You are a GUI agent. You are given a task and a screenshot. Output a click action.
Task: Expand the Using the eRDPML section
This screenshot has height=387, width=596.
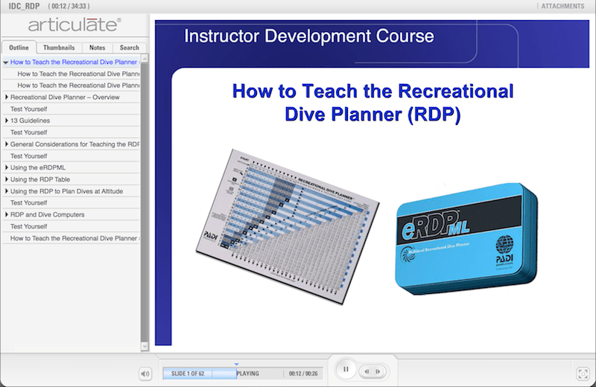7,167
